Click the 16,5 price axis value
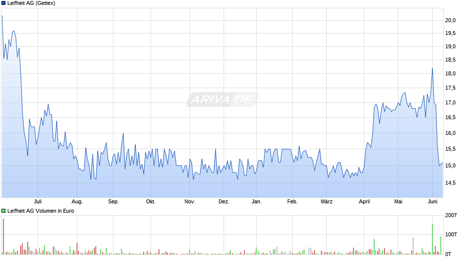 pos(450,117)
